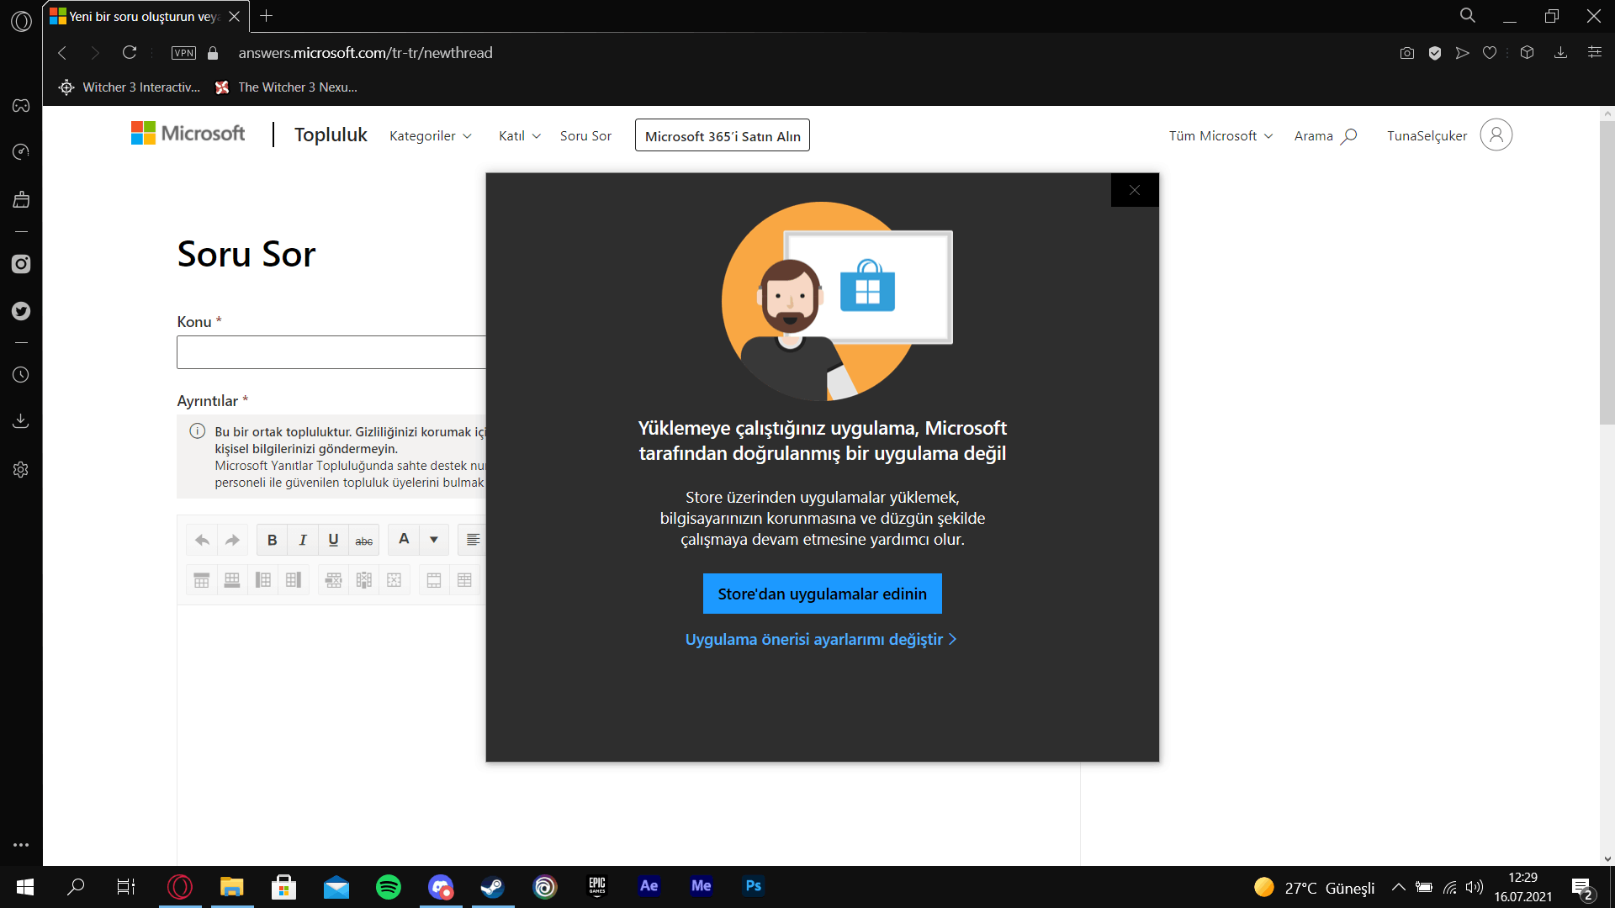Click the split table cells icon
This screenshot has width=1615, height=908.
point(464,580)
